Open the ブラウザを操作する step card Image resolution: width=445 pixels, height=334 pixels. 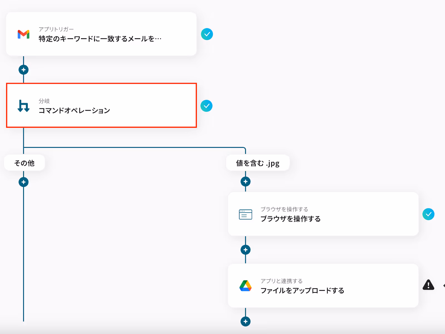click(323, 214)
